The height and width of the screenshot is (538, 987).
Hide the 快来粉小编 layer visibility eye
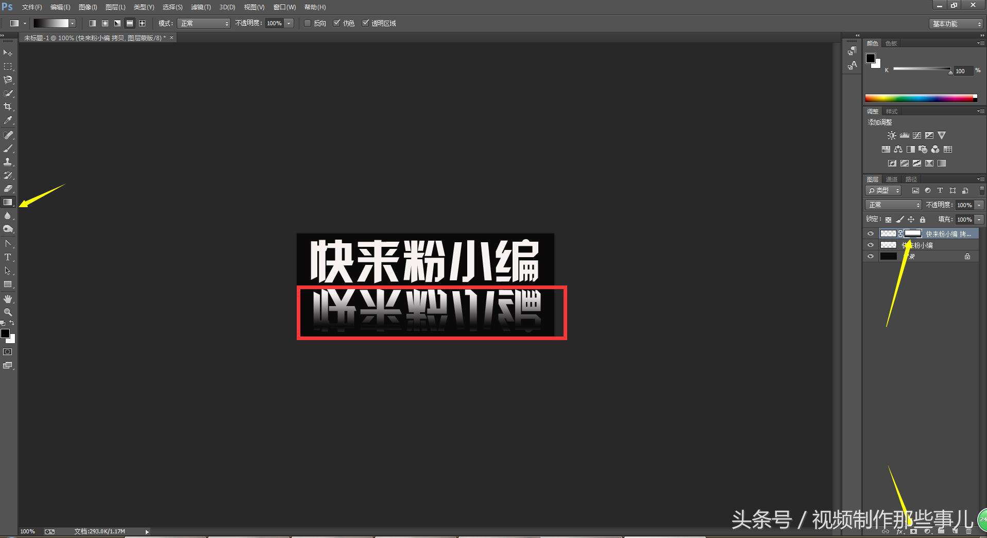point(871,245)
